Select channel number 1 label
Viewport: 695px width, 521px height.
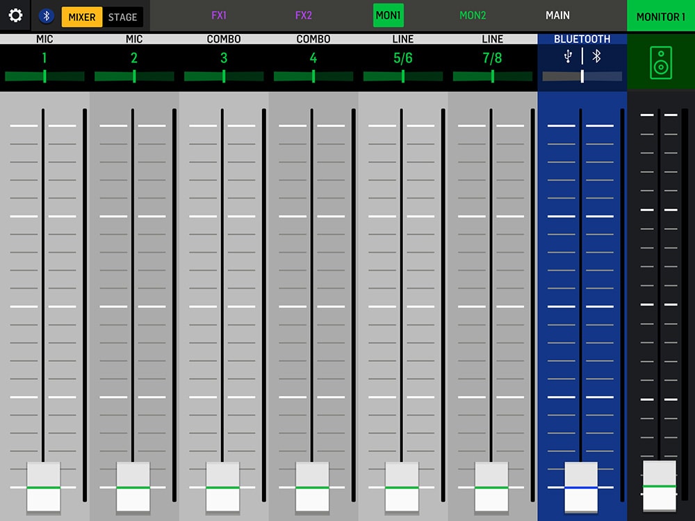pos(44,58)
